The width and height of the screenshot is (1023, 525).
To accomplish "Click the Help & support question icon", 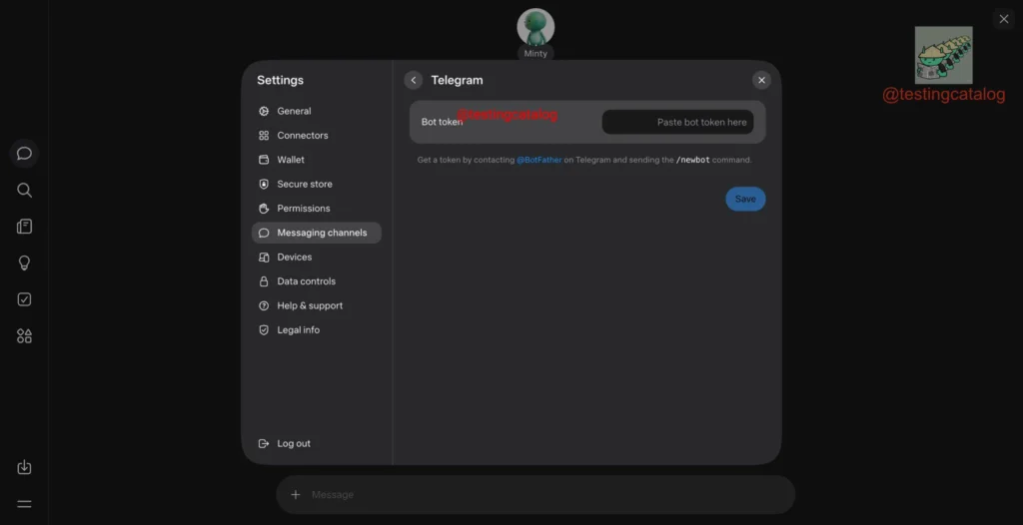I will (264, 305).
